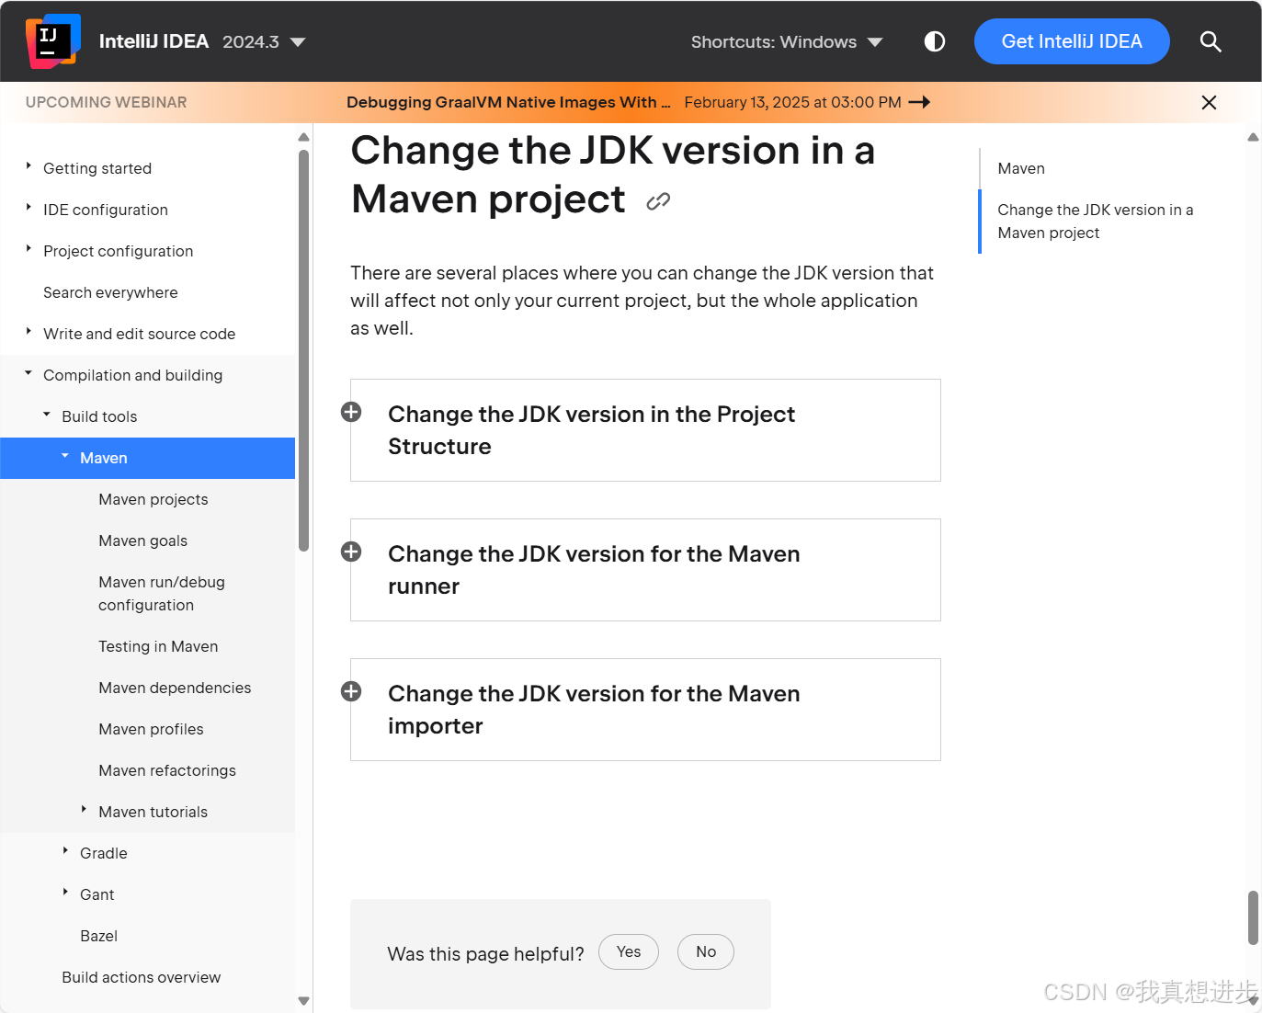Open Maven goals page

point(143,541)
